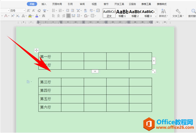The width and height of the screenshot is (196, 133).
Task: Click the font color red A swatch
Action: pyautogui.click(x=37, y=16)
